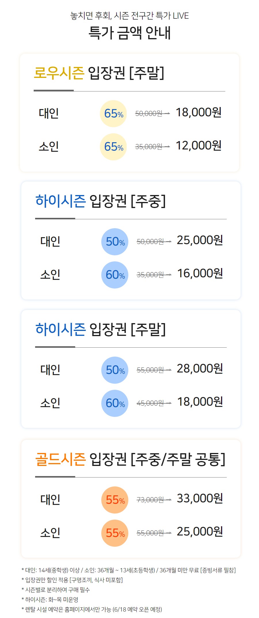Select the 하이시즌 입장권 [주말] heading
Viewport: 259px width, 618px height.
coord(100,329)
